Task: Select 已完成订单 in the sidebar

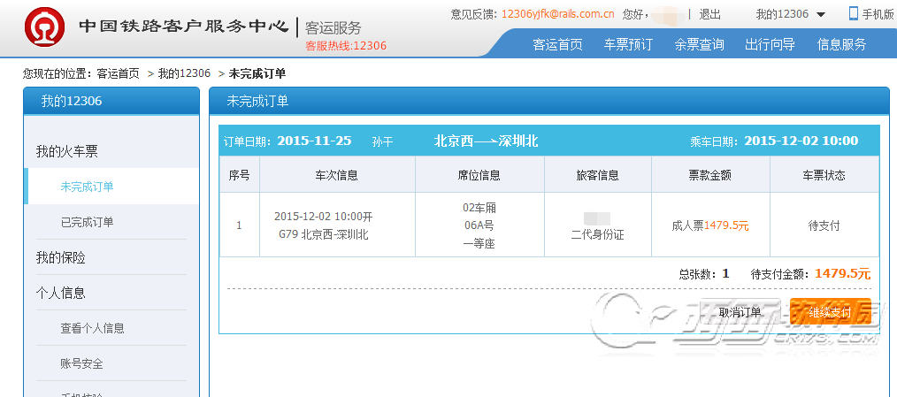Action: point(87,222)
